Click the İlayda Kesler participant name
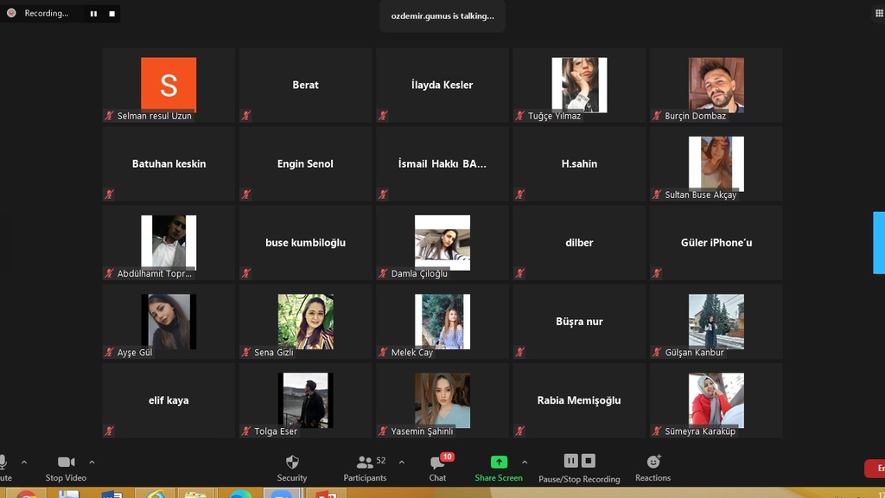The image size is (885, 498). 442,85
